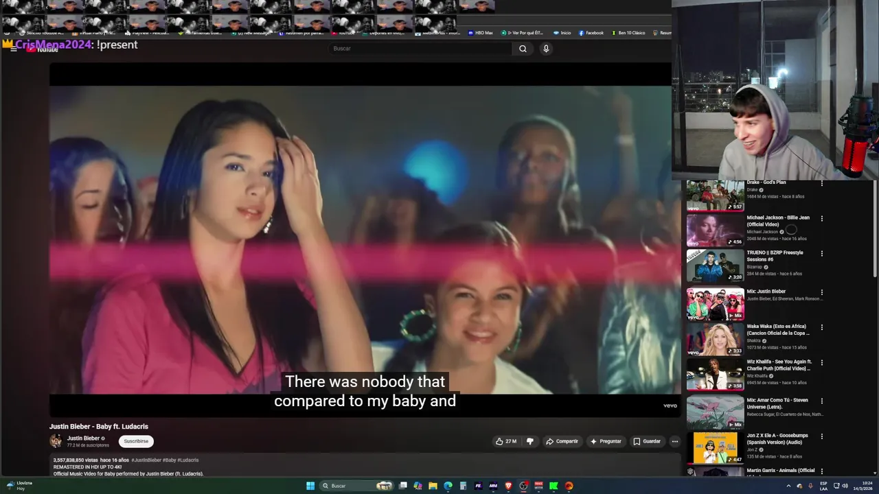This screenshot has width=879, height=494.
Task: Start voice search with the microphone icon
Action: (546, 49)
